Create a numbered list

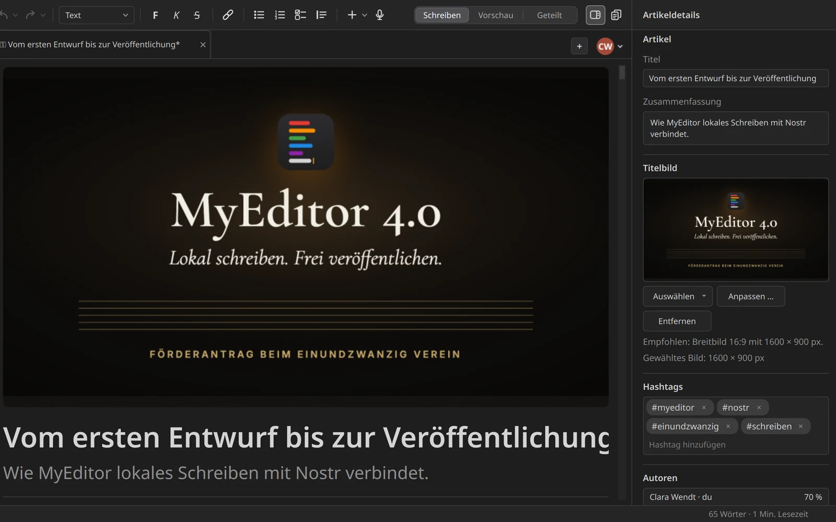[x=280, y=15]
